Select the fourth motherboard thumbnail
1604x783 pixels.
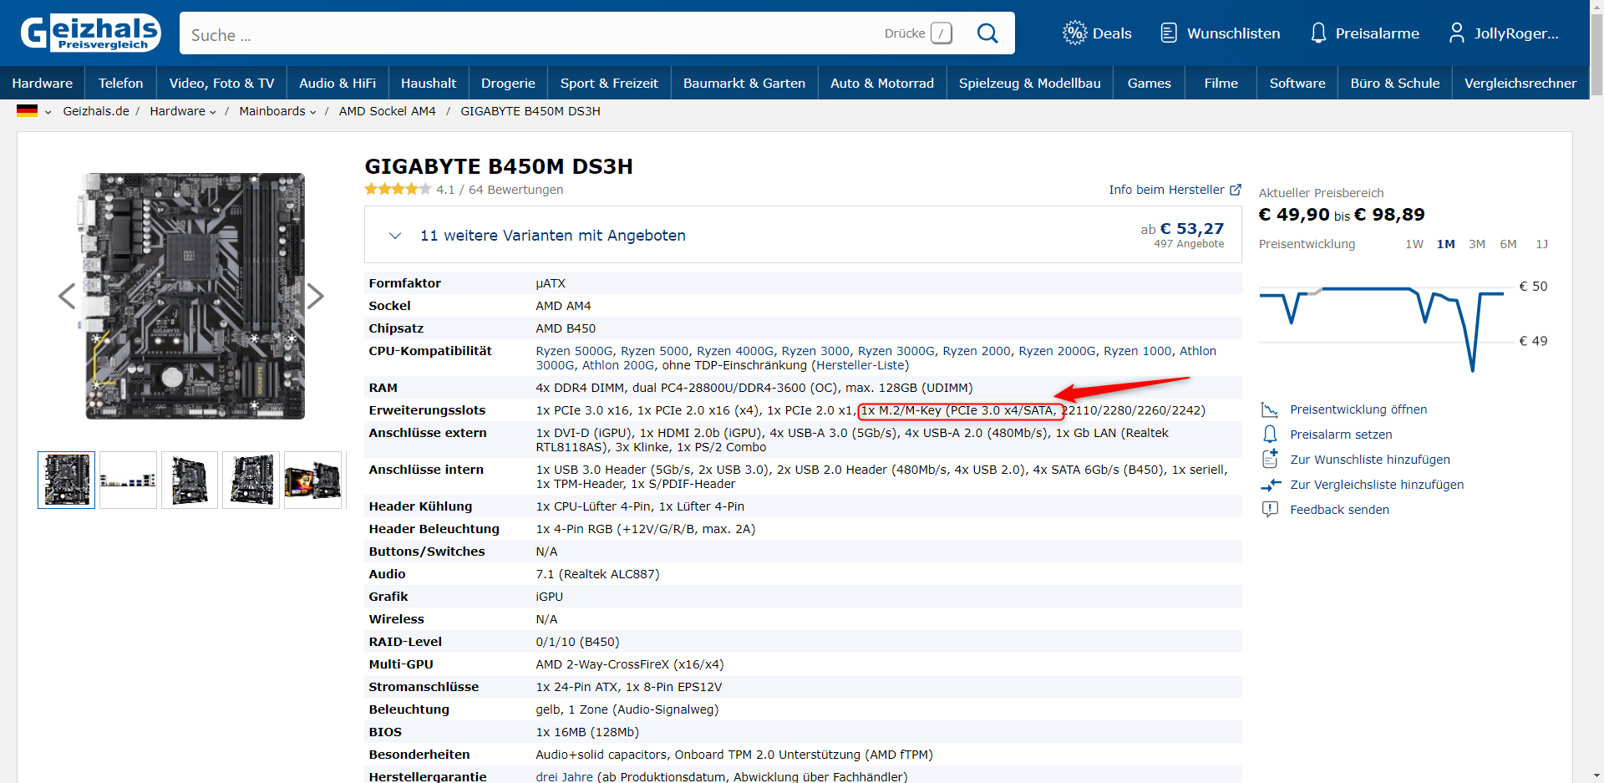251,480
